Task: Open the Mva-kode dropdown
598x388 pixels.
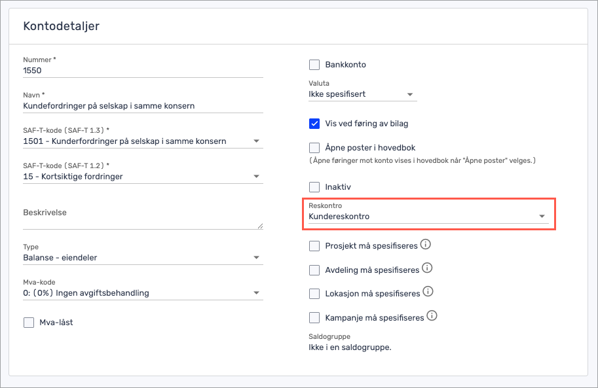Action: (x=143, y=293)
